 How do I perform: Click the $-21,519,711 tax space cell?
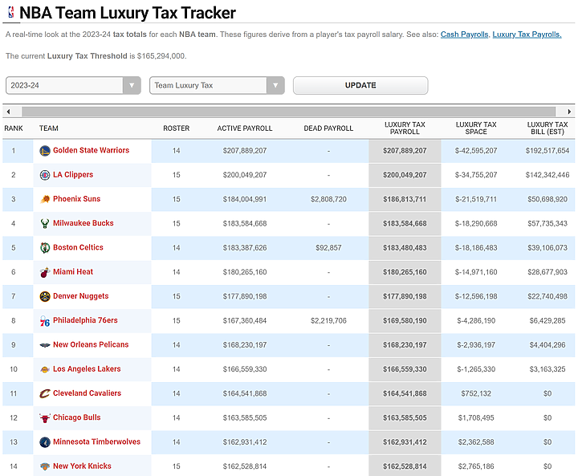tap(476, 199)
